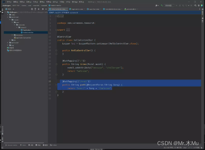Expand the META-INF folder node
205x150 pixels.
pos(8,43)
